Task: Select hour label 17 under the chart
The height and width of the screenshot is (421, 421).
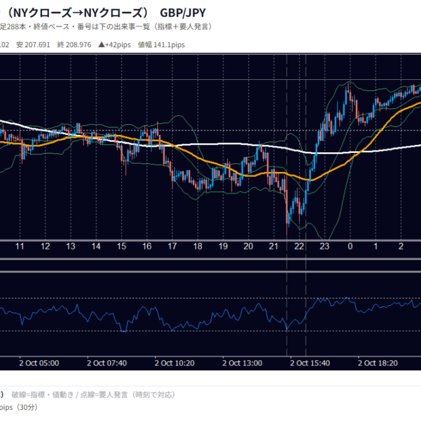Action: [172, 246]
